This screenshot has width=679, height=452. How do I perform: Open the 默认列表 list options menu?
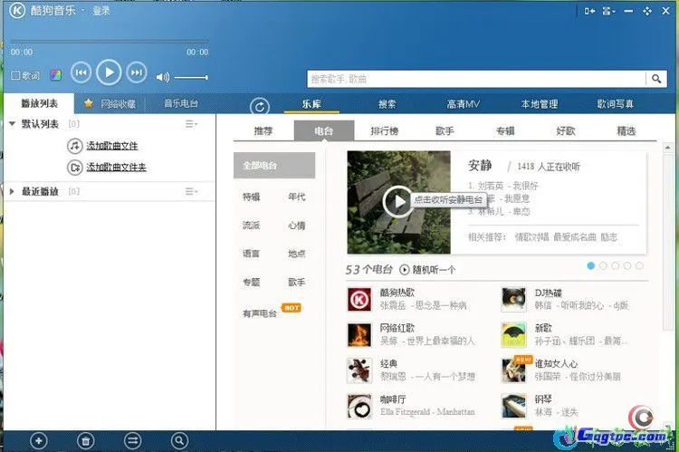pyautogui.click(x=191, y=124)
